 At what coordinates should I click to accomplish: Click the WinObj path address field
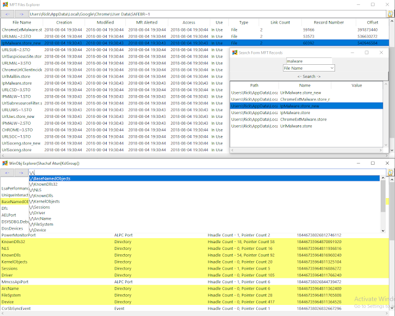207,173
